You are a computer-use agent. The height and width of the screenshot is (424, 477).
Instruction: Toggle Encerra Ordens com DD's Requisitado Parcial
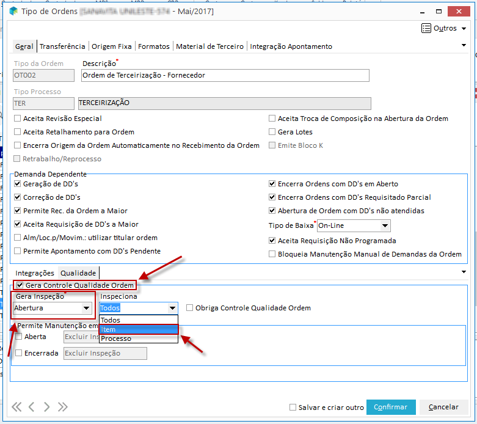[x=272, y=197]
